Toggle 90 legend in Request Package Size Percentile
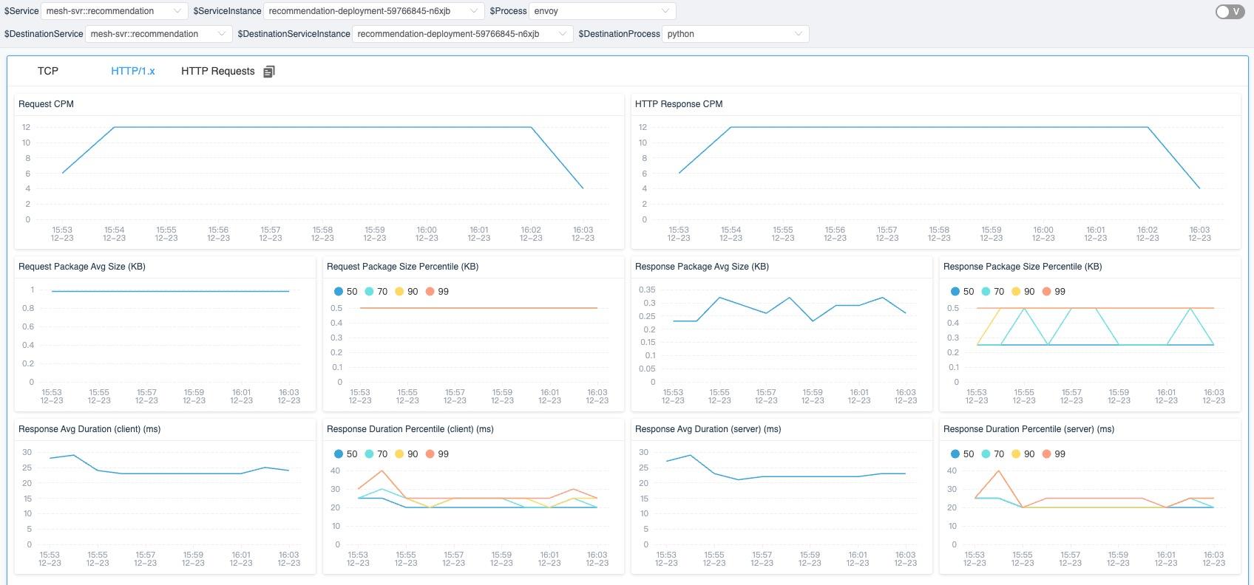Screen dimensions: 1254x585 point(406,292)
